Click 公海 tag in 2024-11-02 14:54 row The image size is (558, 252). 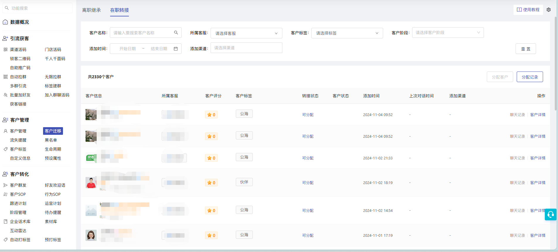tap(244, 210)
